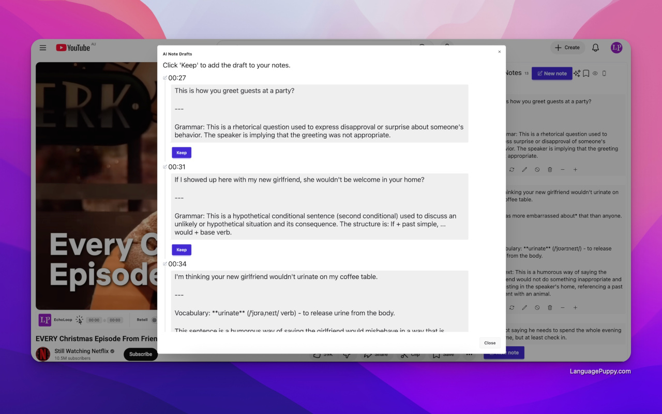Open the LP account avatar menu
This screenshot has height=414, width=662.
[x=616, y=48]
